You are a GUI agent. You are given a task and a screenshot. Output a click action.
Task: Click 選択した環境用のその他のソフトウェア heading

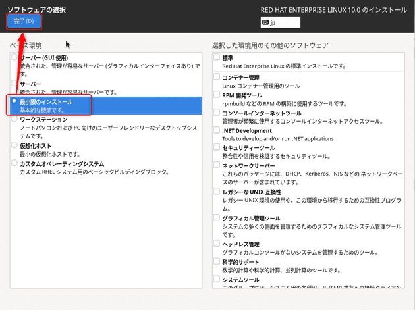pyautogui.click(x=270, y=45)
